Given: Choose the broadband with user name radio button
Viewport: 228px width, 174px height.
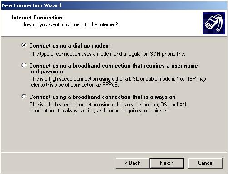Looking at the screenshot, I should point(24,65).
